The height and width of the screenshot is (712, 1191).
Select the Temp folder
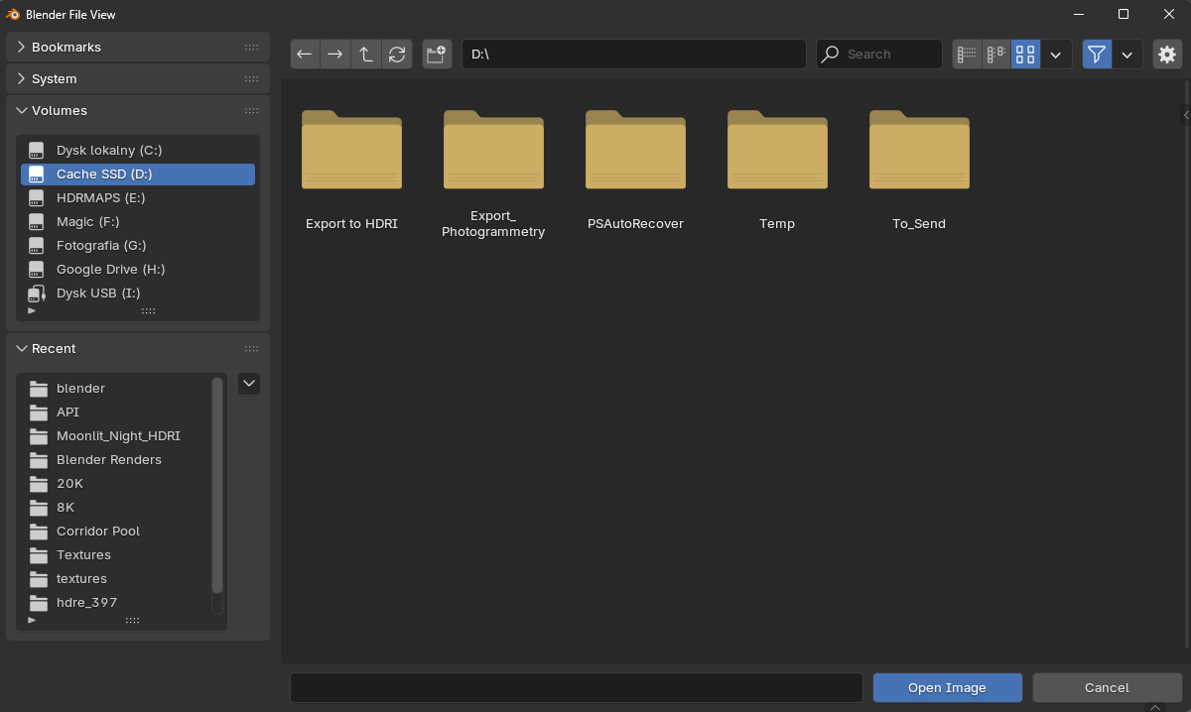pyautogui.click(x=777, y=170)
